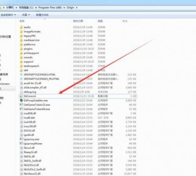The width and height of the screenshot is (196, 176).
Task: Select the icudtl.dat file row
Action: tap(78, 118)
